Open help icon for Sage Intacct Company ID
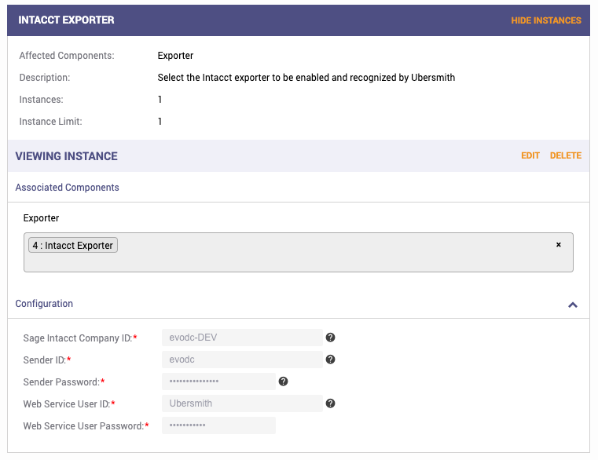Image resolution: width=598 pixels, height=460 pixels. (x=330, y=338)
